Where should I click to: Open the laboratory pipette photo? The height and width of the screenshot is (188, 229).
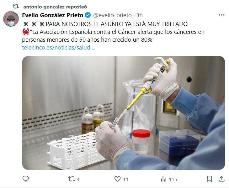click(124, 113)
